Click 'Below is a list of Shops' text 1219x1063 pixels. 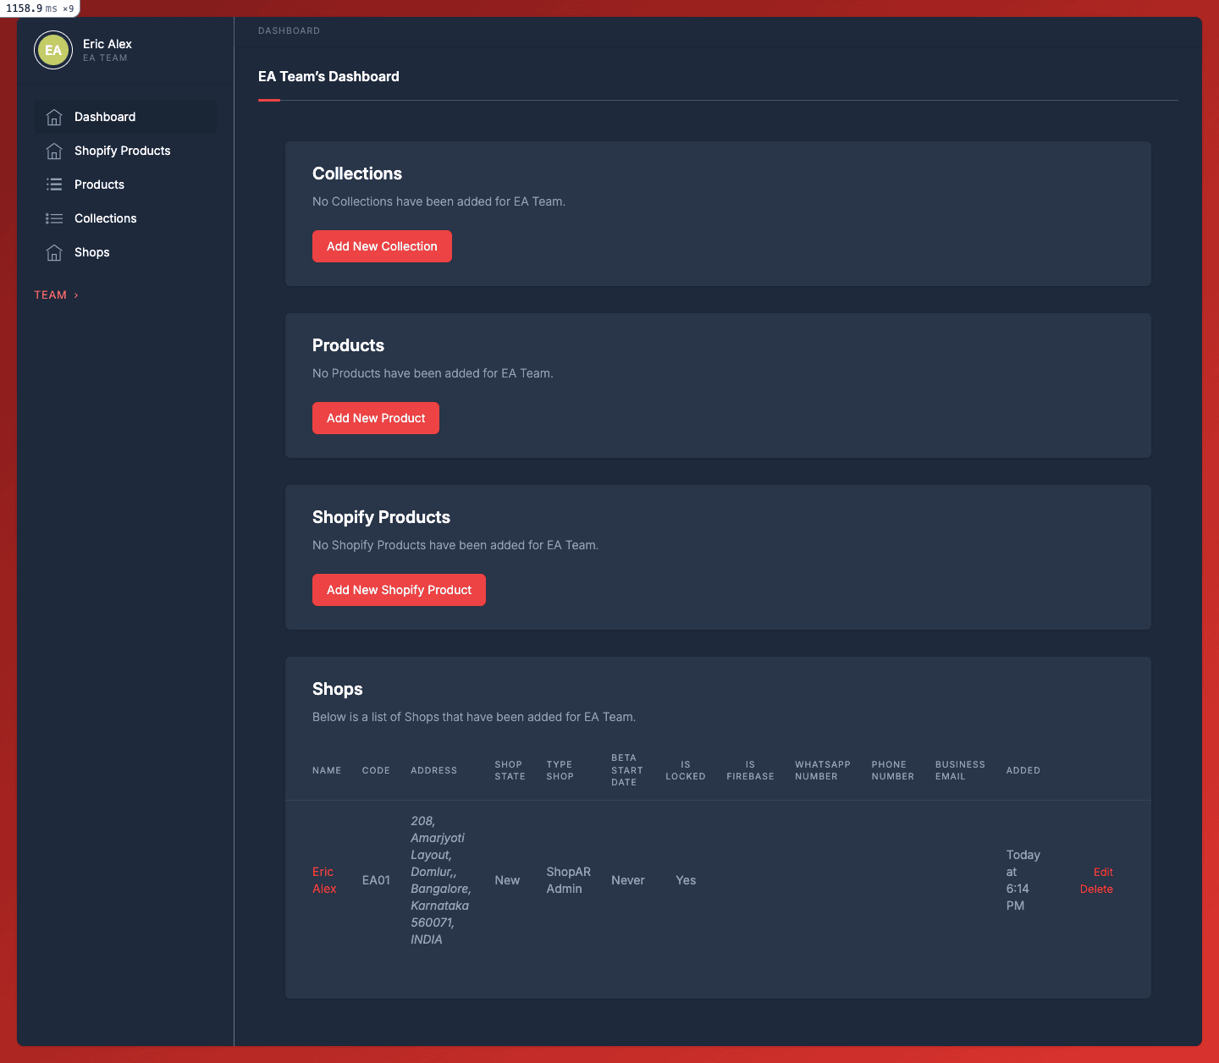(474, 717)
